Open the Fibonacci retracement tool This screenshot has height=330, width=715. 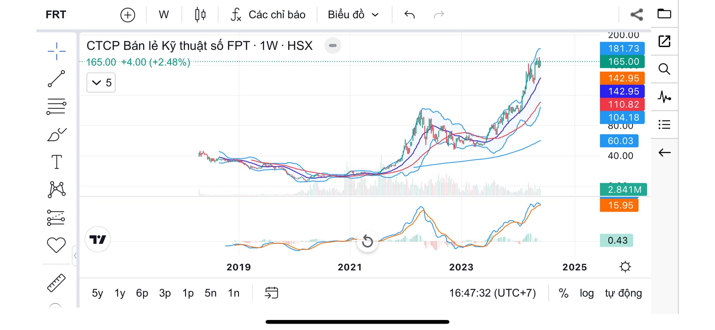[x=57, y=106]
